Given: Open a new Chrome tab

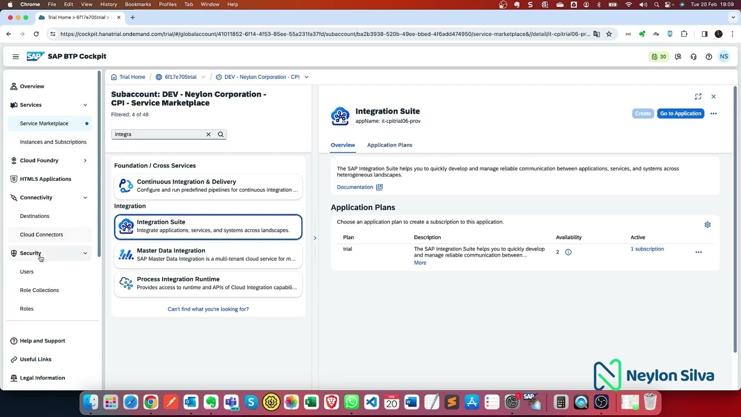Looking at the screenshot, I should (x=133, y=17).
